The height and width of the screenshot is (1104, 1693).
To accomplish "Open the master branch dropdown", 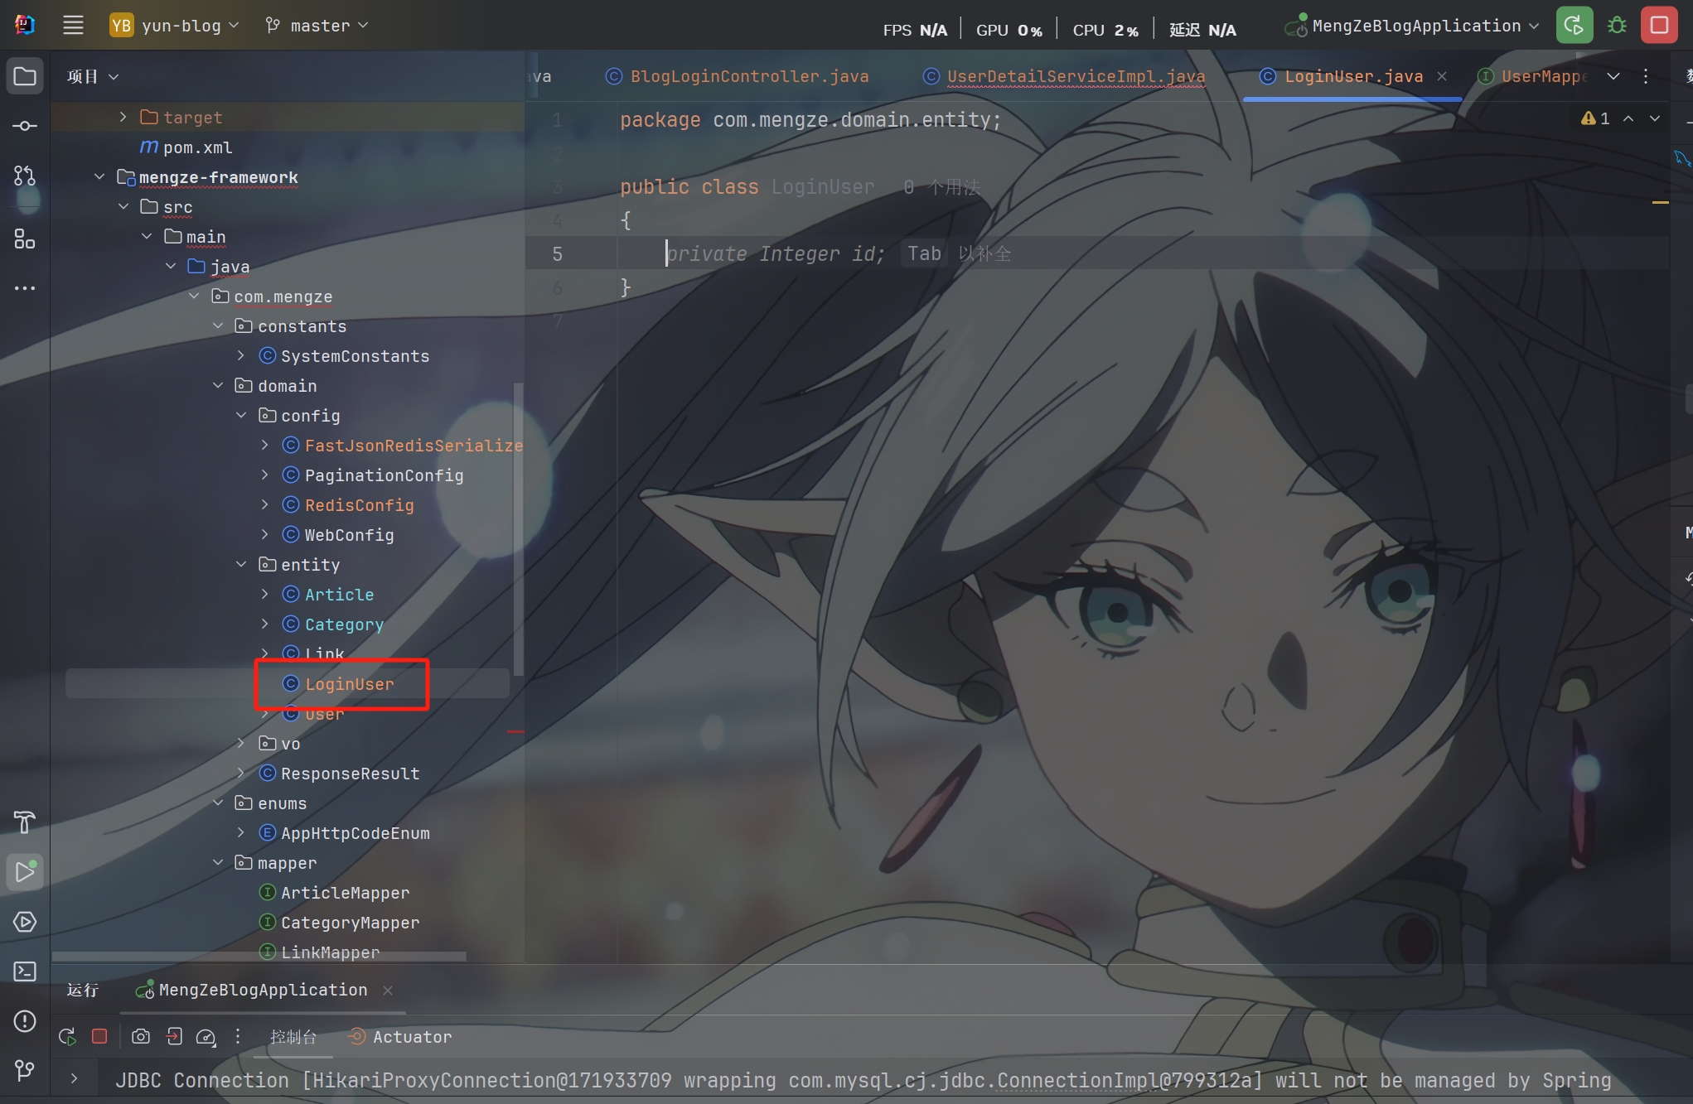I will point(317,26).
